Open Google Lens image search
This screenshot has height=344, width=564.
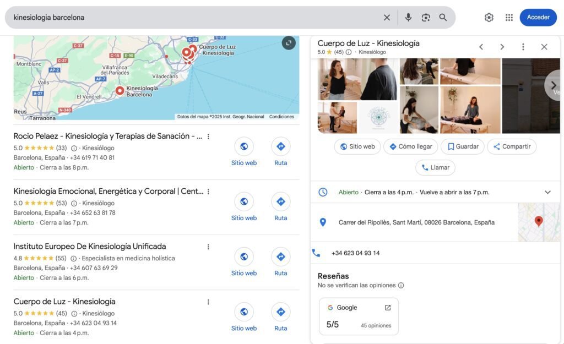(426, 18)
